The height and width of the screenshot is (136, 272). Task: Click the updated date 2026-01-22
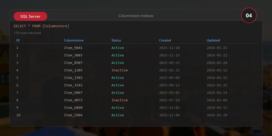pos(217,55)
